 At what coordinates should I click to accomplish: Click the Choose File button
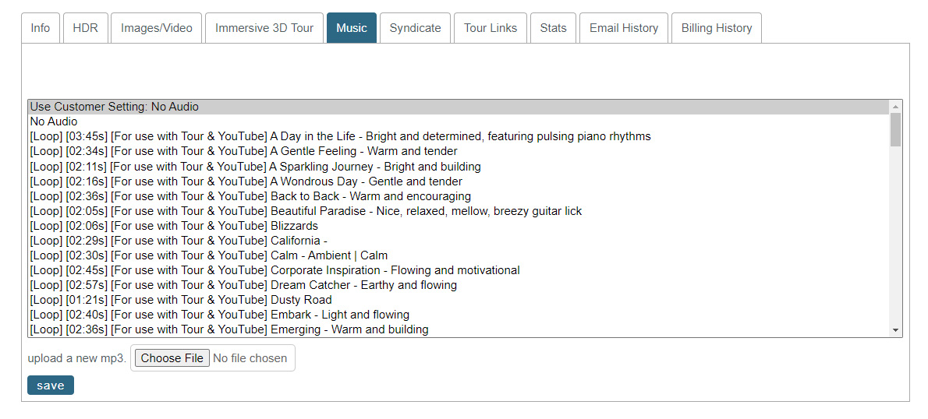click(172, 358)
